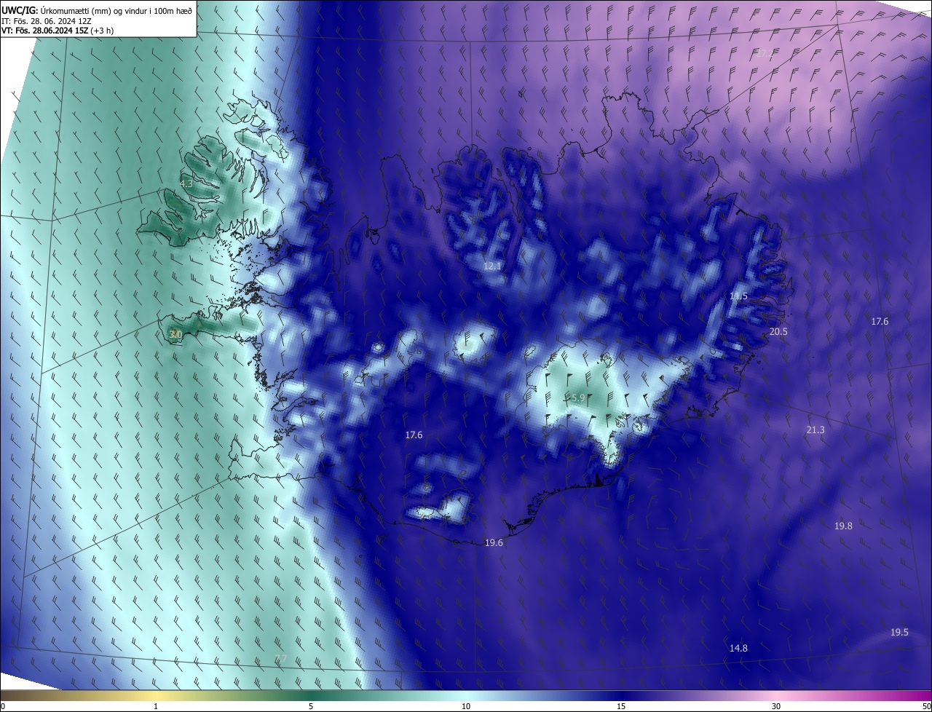The height and width of the screenshot is (712, 932).
Task: Click the 12.1 precipitable water value
Action: [x=493, y=266]
